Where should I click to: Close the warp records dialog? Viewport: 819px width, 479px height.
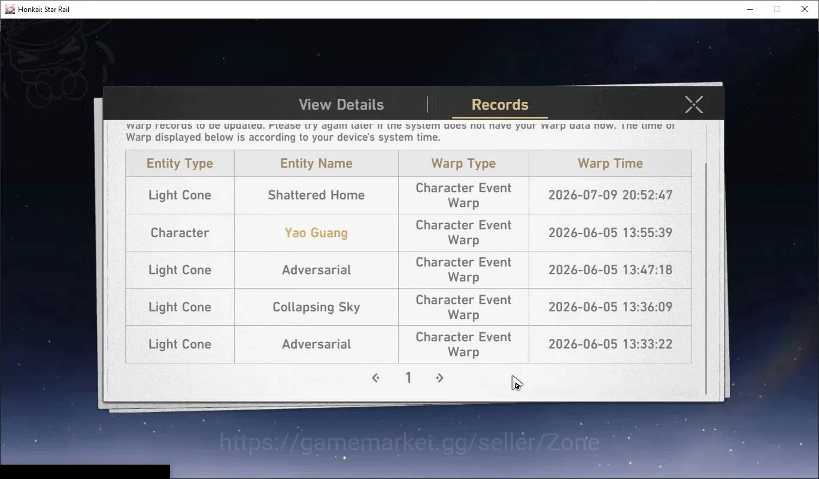(x=694, y=104)
